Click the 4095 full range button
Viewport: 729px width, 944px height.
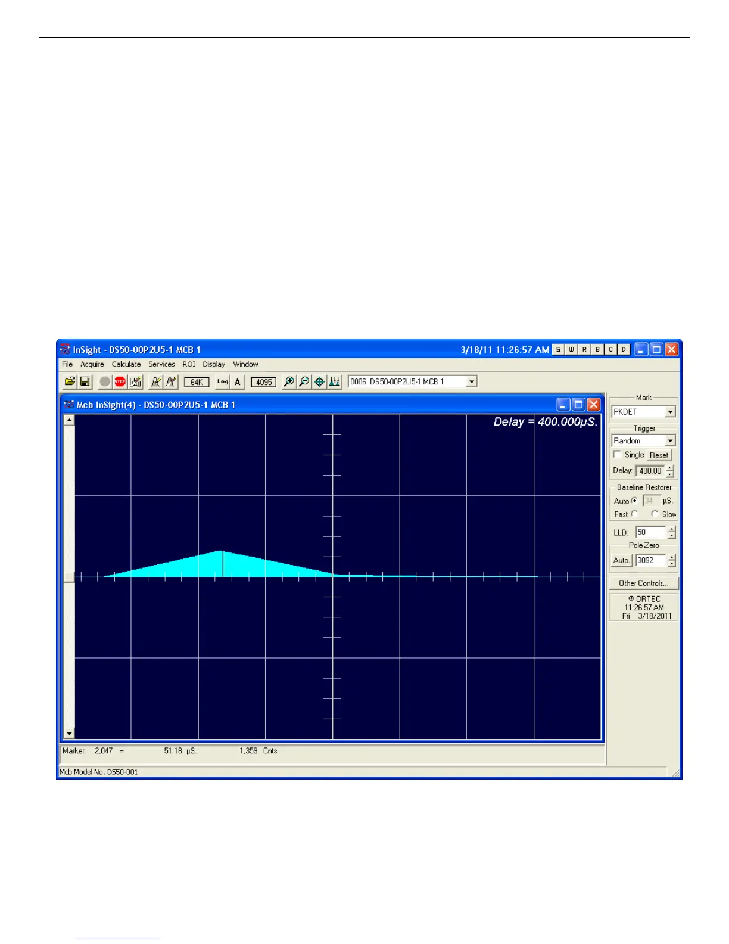pos(264,382)
